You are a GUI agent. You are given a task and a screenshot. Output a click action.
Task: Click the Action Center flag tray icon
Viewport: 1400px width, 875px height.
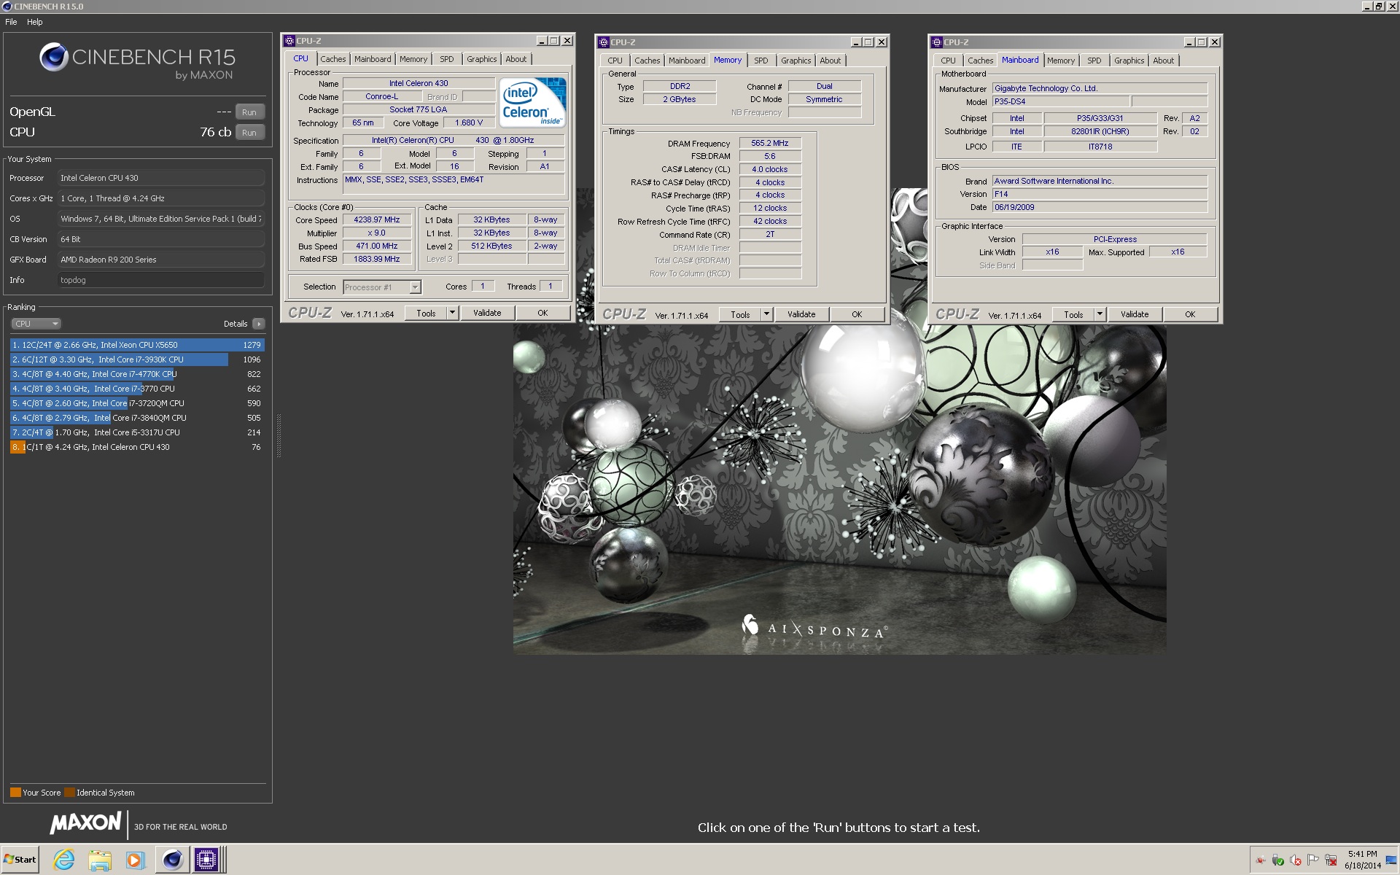1312,860
